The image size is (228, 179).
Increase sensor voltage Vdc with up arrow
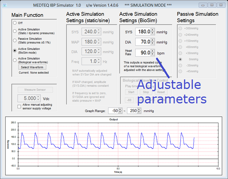pyautogui.click(x=38, y=97)
